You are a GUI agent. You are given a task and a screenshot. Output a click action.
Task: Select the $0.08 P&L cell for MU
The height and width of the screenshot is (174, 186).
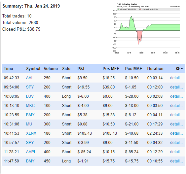pyautogui.click(x=82, y=124)
